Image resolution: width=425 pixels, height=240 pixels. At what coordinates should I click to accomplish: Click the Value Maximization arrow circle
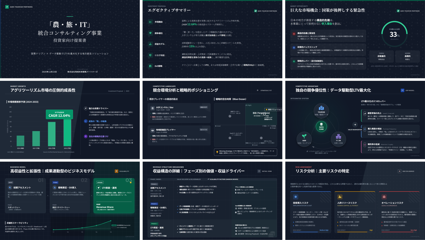tap(355, 125)
